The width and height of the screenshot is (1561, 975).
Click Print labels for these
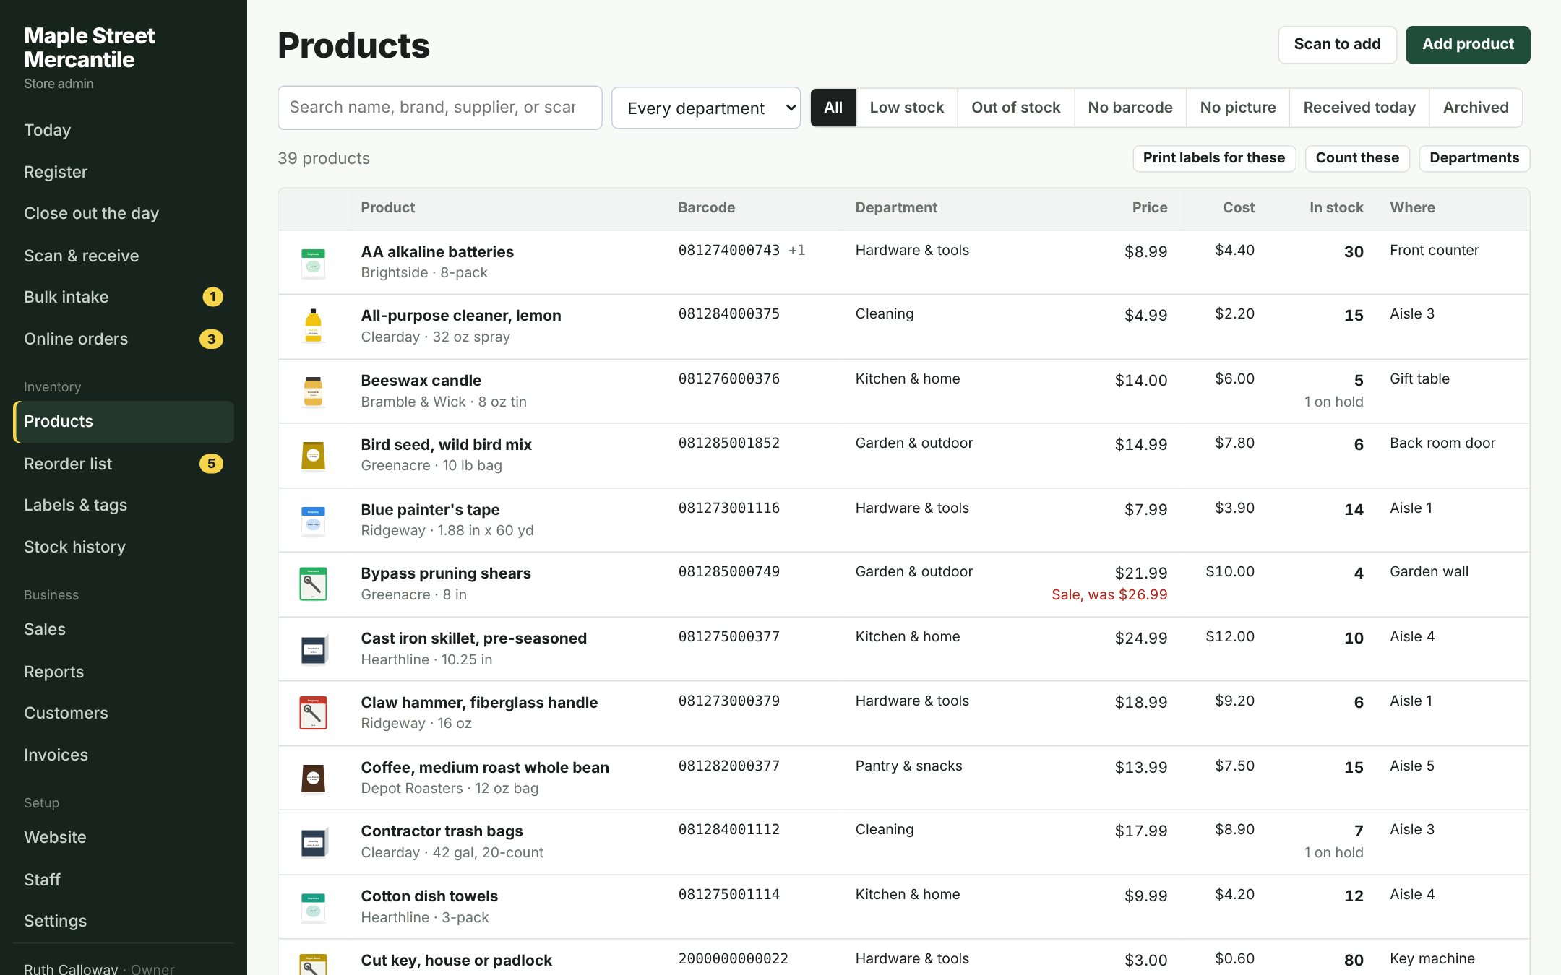[x=1214, y=158]
